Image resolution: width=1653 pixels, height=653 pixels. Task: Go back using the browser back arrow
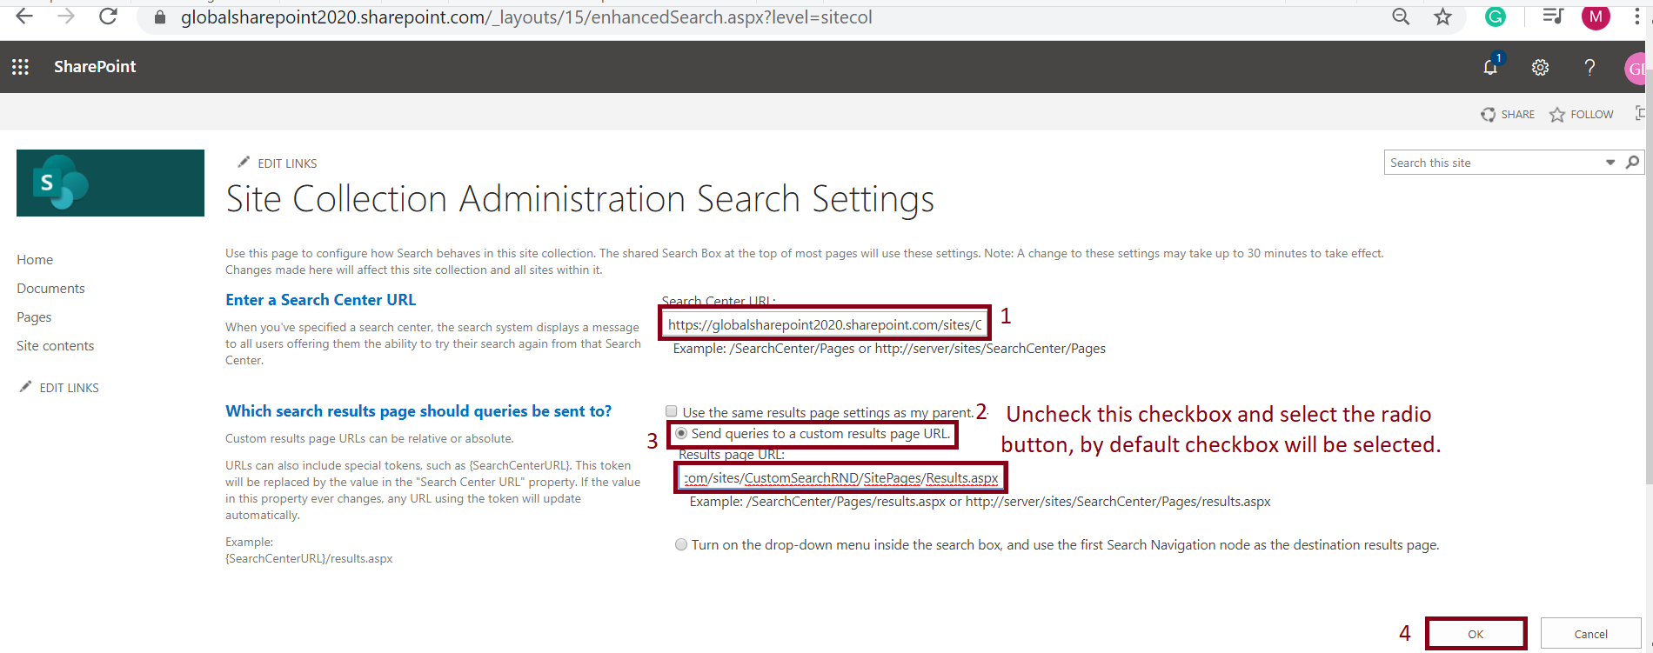pyautogui.click(x=24, y=17)
